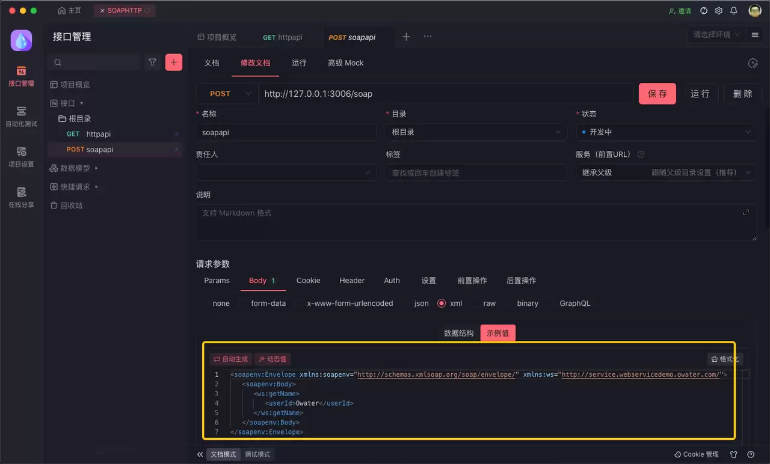Collapse sidebar with double chevron icon
Screen dimensions: 770x464
pyautogui.click(x=200, y=454)
